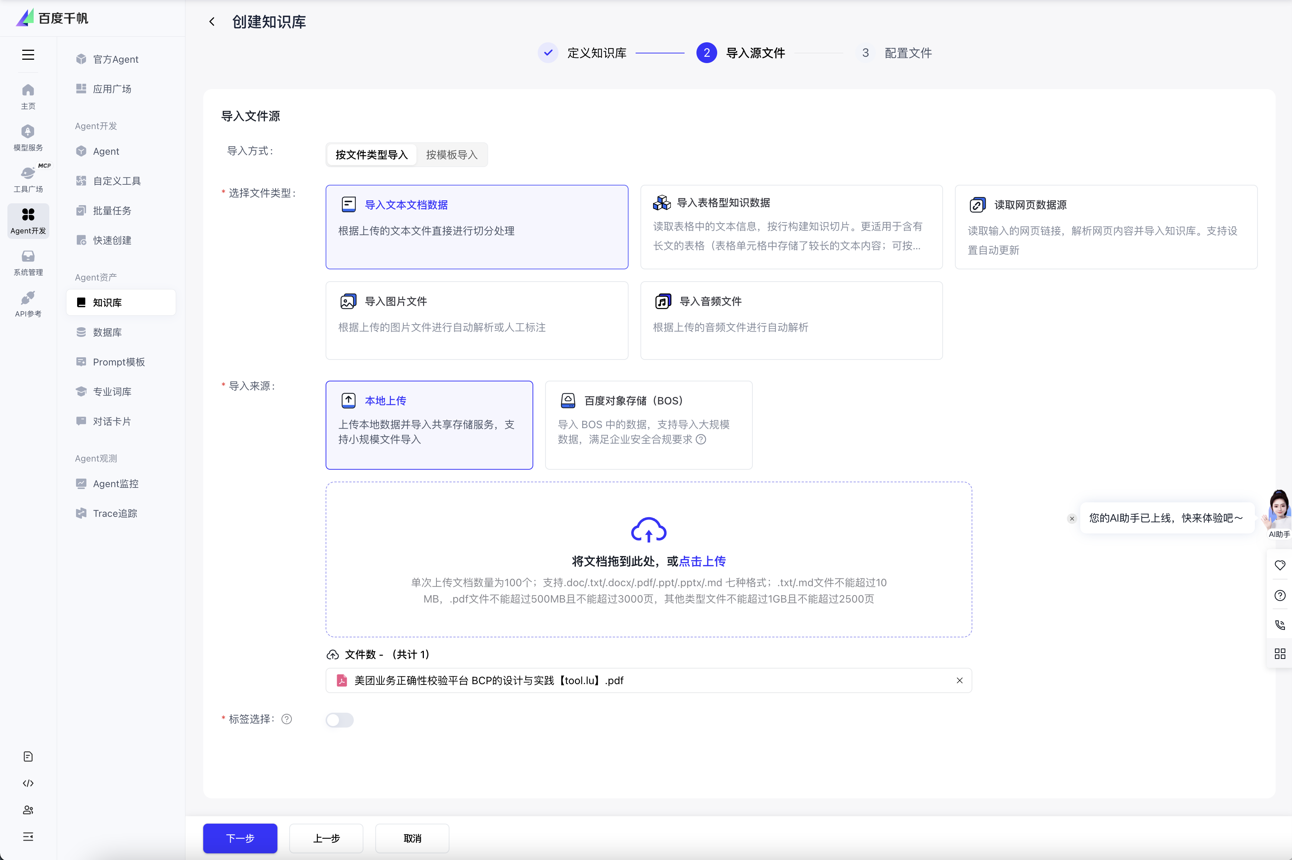The image size is (1292, 860).
Task: Open the grid apps icon on right panel
Action: [1279, 654]
